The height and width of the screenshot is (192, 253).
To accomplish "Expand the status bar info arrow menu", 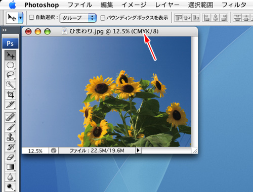I will click(x=138, y=150).
